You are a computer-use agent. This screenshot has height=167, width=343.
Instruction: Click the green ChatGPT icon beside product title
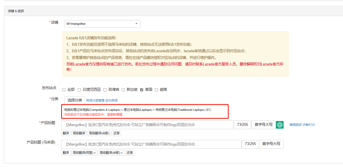[x=280, y=125]
